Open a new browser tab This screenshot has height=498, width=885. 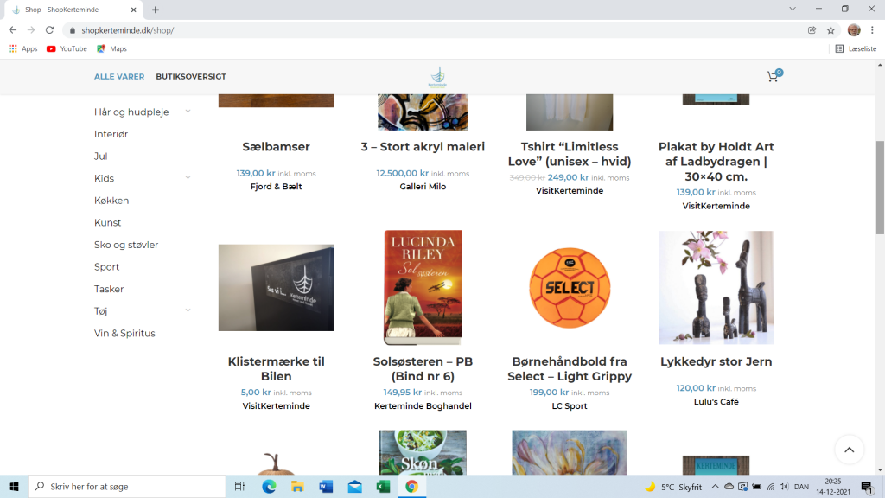(x=156, y=10)
